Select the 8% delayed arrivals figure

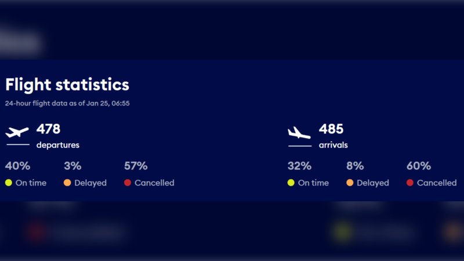click(355, 166)
